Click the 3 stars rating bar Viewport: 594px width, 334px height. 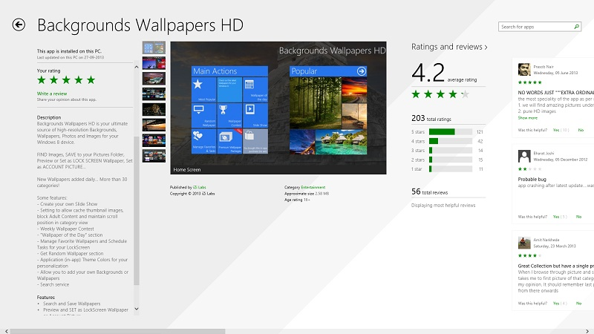pyautogui.click(x=451, y=151)
